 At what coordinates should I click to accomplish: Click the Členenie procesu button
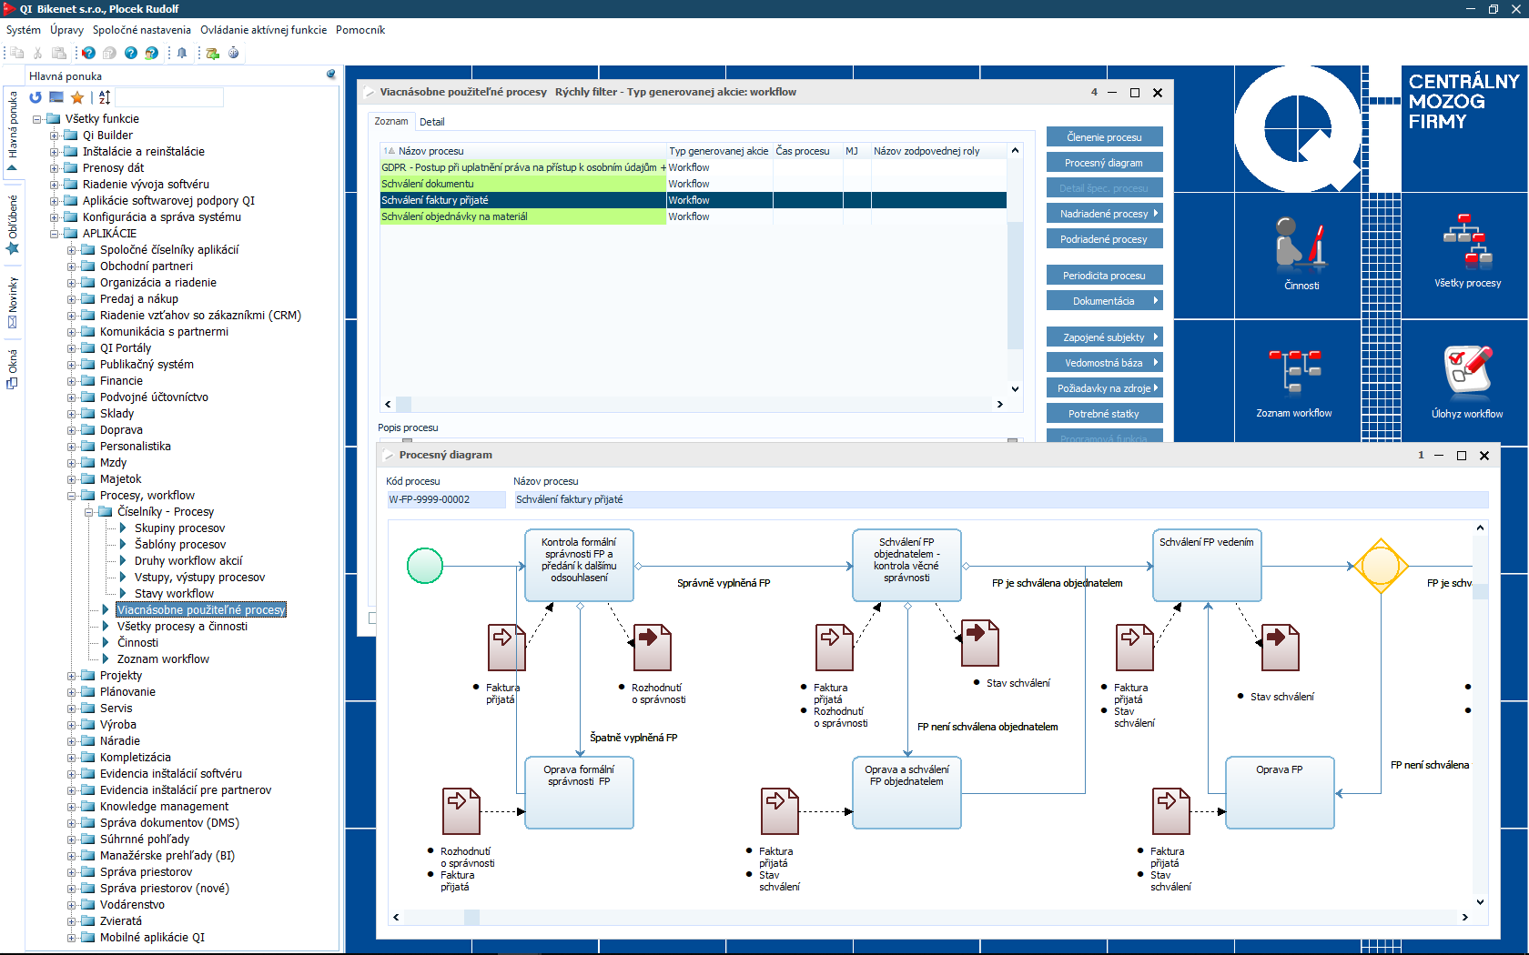click(1104, 137)
